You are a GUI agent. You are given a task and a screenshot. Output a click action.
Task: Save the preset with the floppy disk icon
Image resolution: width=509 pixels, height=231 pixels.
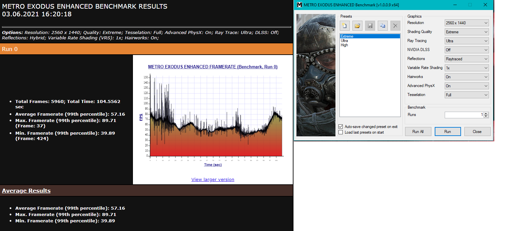pyautogui.click(x=370, y=25)
